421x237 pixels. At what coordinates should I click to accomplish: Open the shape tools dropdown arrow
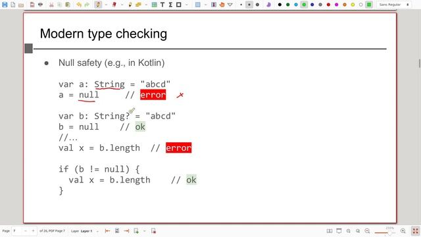coord(186,5)
